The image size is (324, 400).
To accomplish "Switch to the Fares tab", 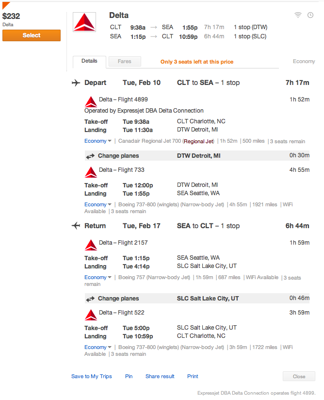I will pos(125,61).
